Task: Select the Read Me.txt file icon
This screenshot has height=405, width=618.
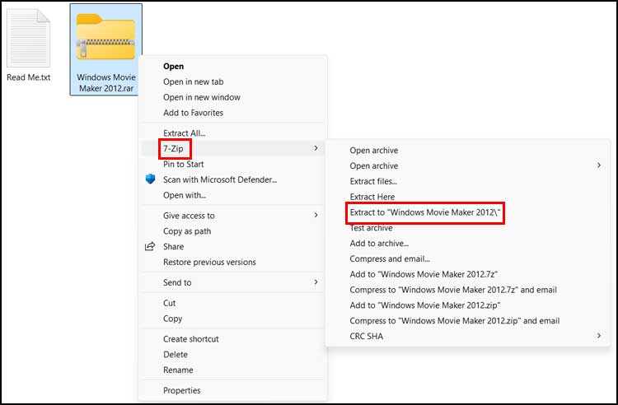Action: tap(28, 38)
